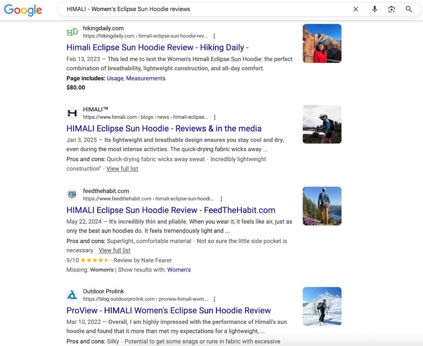This screenshot has width=423, height=346.
Task: Open more options for feedthehabit.com result
Action: [x=221, y=199]
